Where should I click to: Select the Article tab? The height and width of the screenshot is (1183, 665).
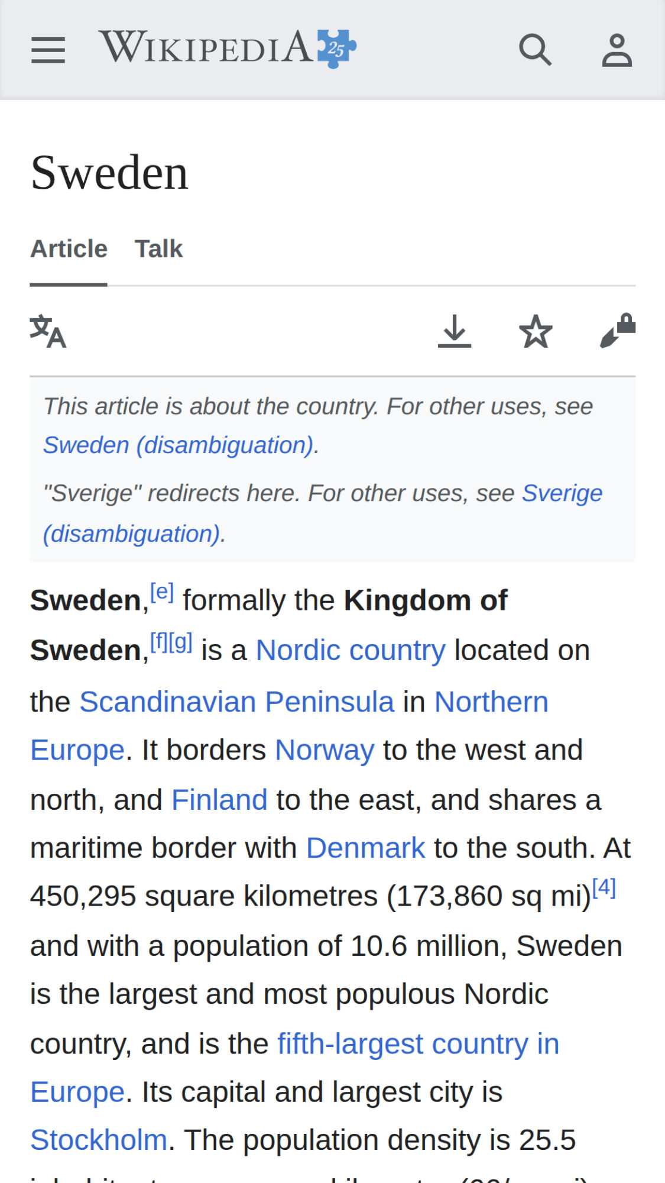tap(69, 248)
